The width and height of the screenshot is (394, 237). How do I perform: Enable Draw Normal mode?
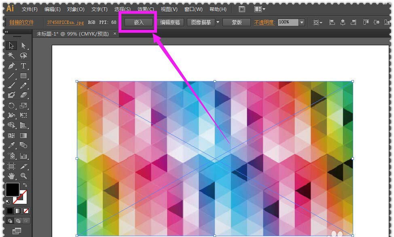click(x=10, y=221)
